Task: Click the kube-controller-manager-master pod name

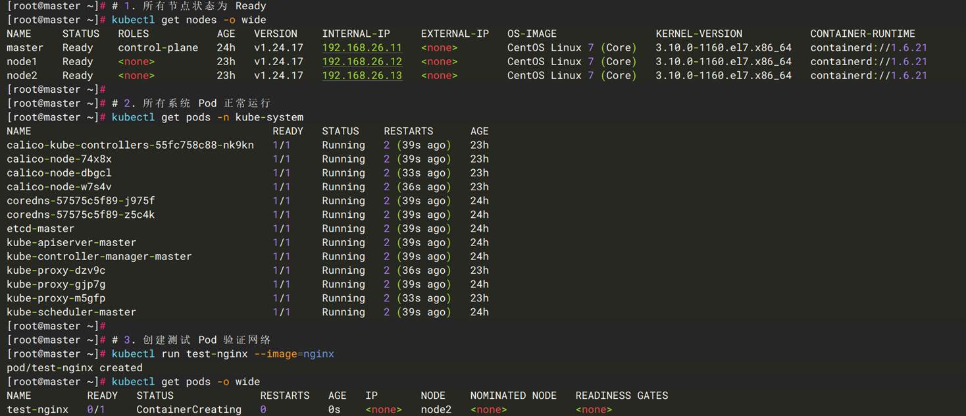Action: pyautogui.click(x=99, y=256)
